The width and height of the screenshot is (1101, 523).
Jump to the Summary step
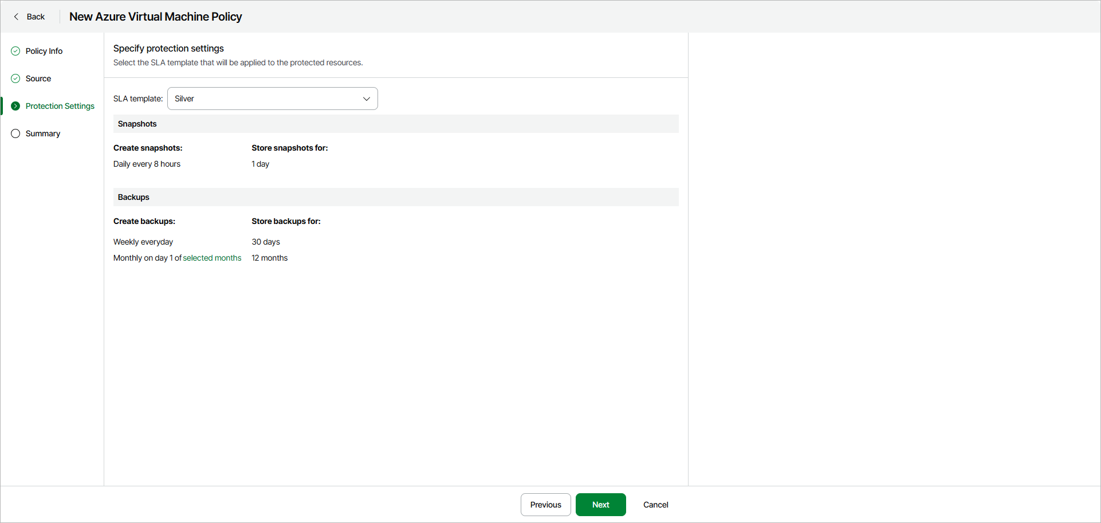tap(43, 133)
